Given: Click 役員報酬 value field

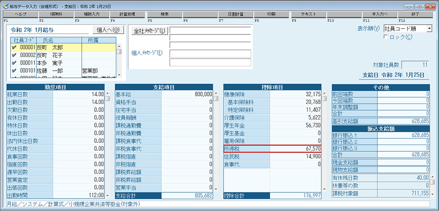Looking at the screenshot, I should pyautogui.click(x=187, y=118).
